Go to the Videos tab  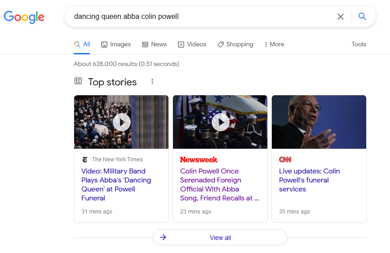(x=192, y=44)
